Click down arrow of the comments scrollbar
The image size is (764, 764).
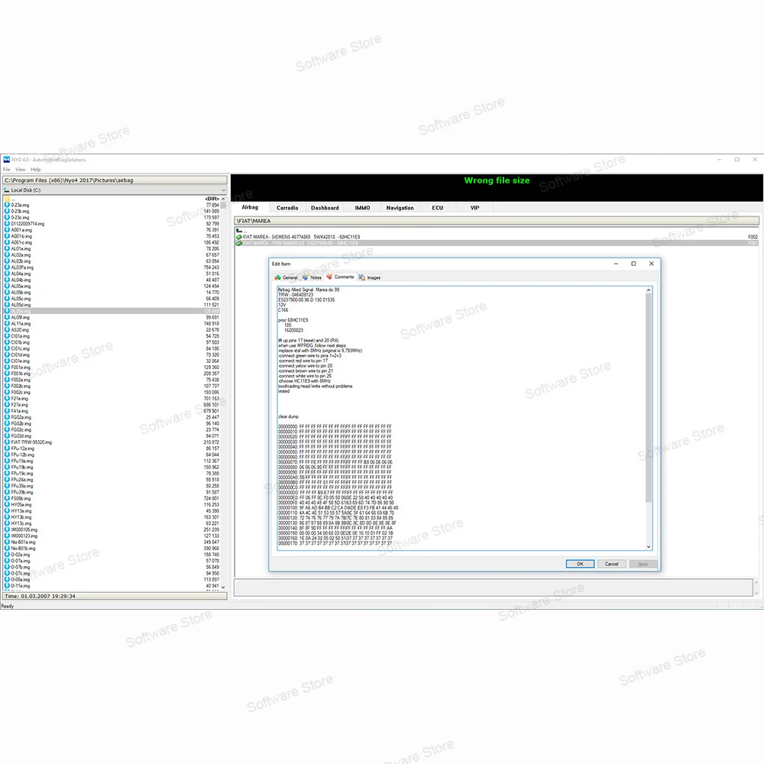click(x=649, y=547)
